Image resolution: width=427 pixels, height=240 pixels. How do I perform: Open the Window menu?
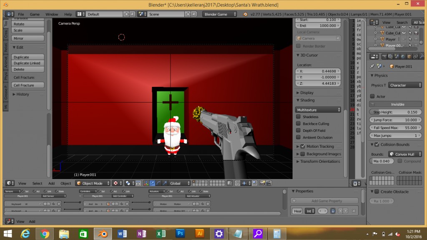(x=52, y=14)
